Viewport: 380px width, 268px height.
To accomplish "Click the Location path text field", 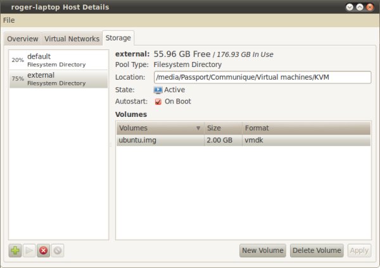I will (262, 78).
